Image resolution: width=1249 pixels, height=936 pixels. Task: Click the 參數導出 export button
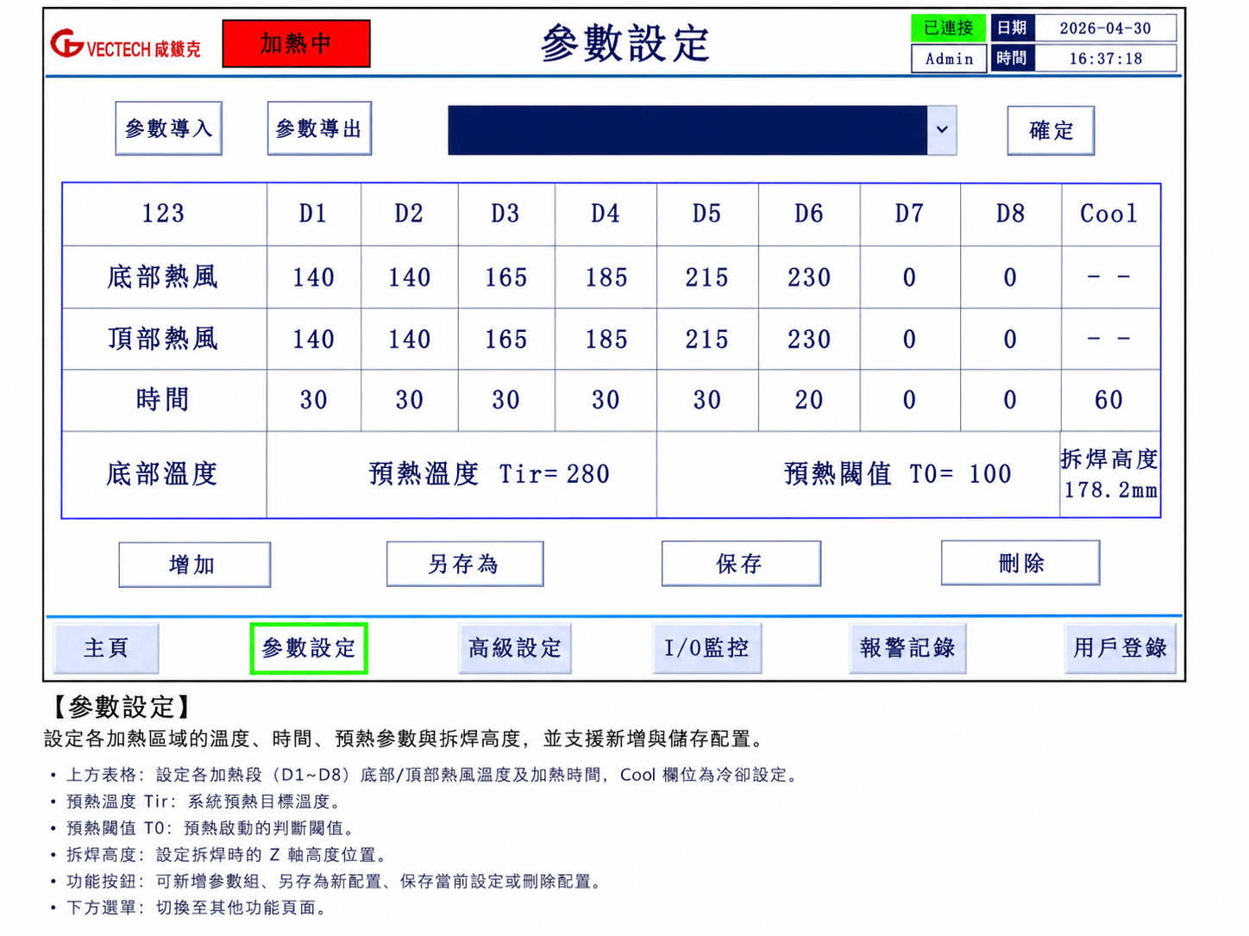319,128
